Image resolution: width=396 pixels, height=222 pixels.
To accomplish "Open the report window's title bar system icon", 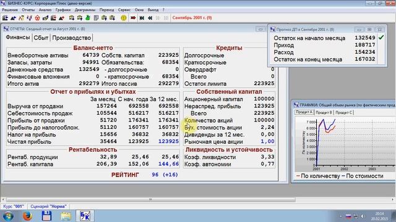I will (6, 29).
